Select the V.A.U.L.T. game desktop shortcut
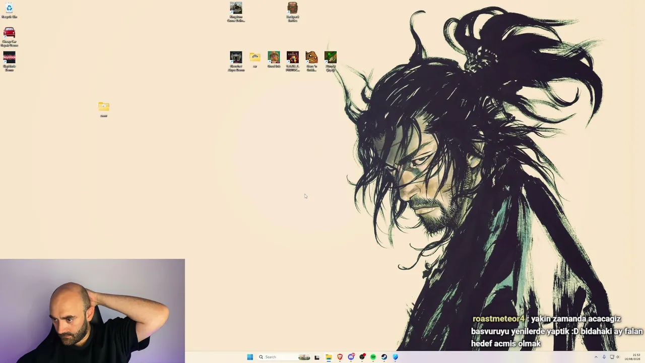Image resolution: width=645 pixels, height=363 pixels. click(x=293, y=62)
